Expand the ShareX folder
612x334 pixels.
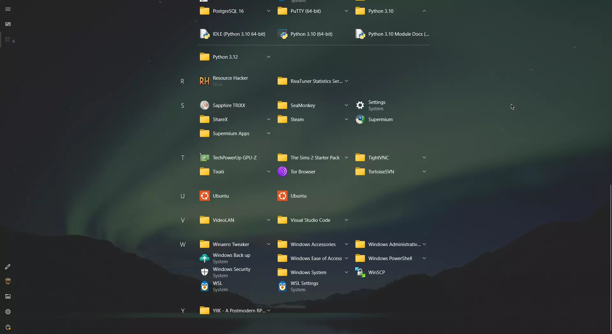[x=235, y=119]
